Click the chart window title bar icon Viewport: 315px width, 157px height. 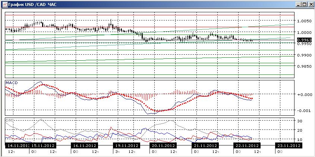click(4, 4)
